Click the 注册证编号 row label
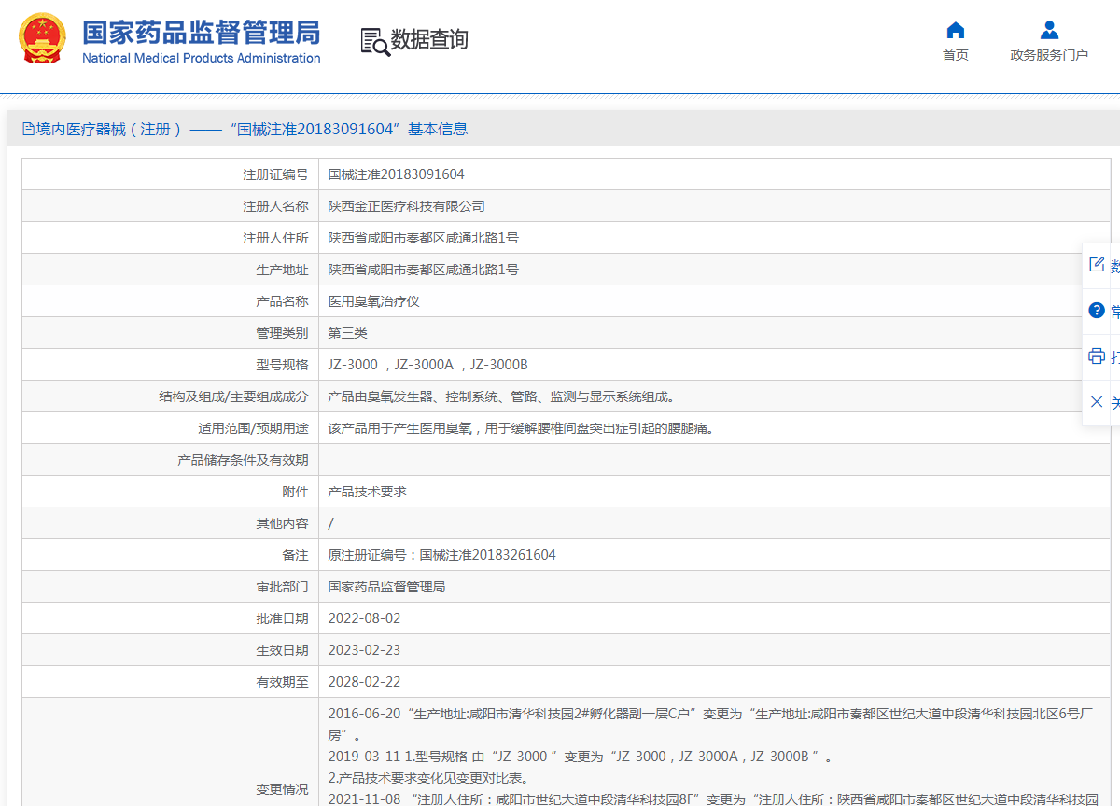The width and height of the screenshot is (1120, 806). (275, 174)
